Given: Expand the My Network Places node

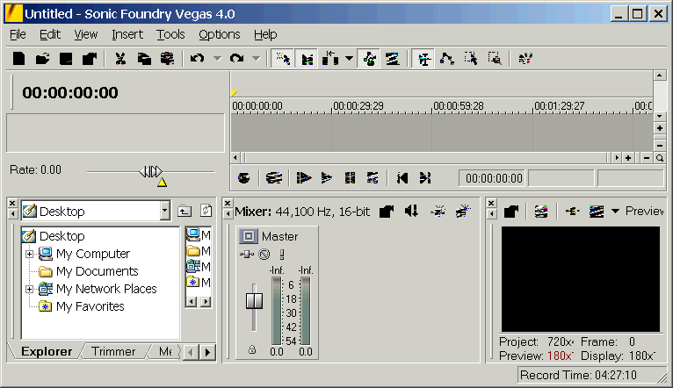Looking at the screenshot, I should click(x=29, y=289).
